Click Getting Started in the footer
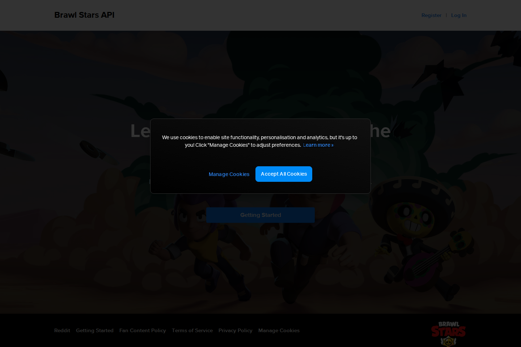The width and height of the screenshot is (521, 347). point(94,330)
